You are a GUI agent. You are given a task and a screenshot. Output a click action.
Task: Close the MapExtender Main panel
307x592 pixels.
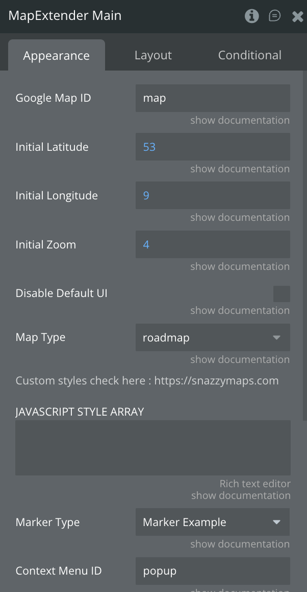click(297, 16)
